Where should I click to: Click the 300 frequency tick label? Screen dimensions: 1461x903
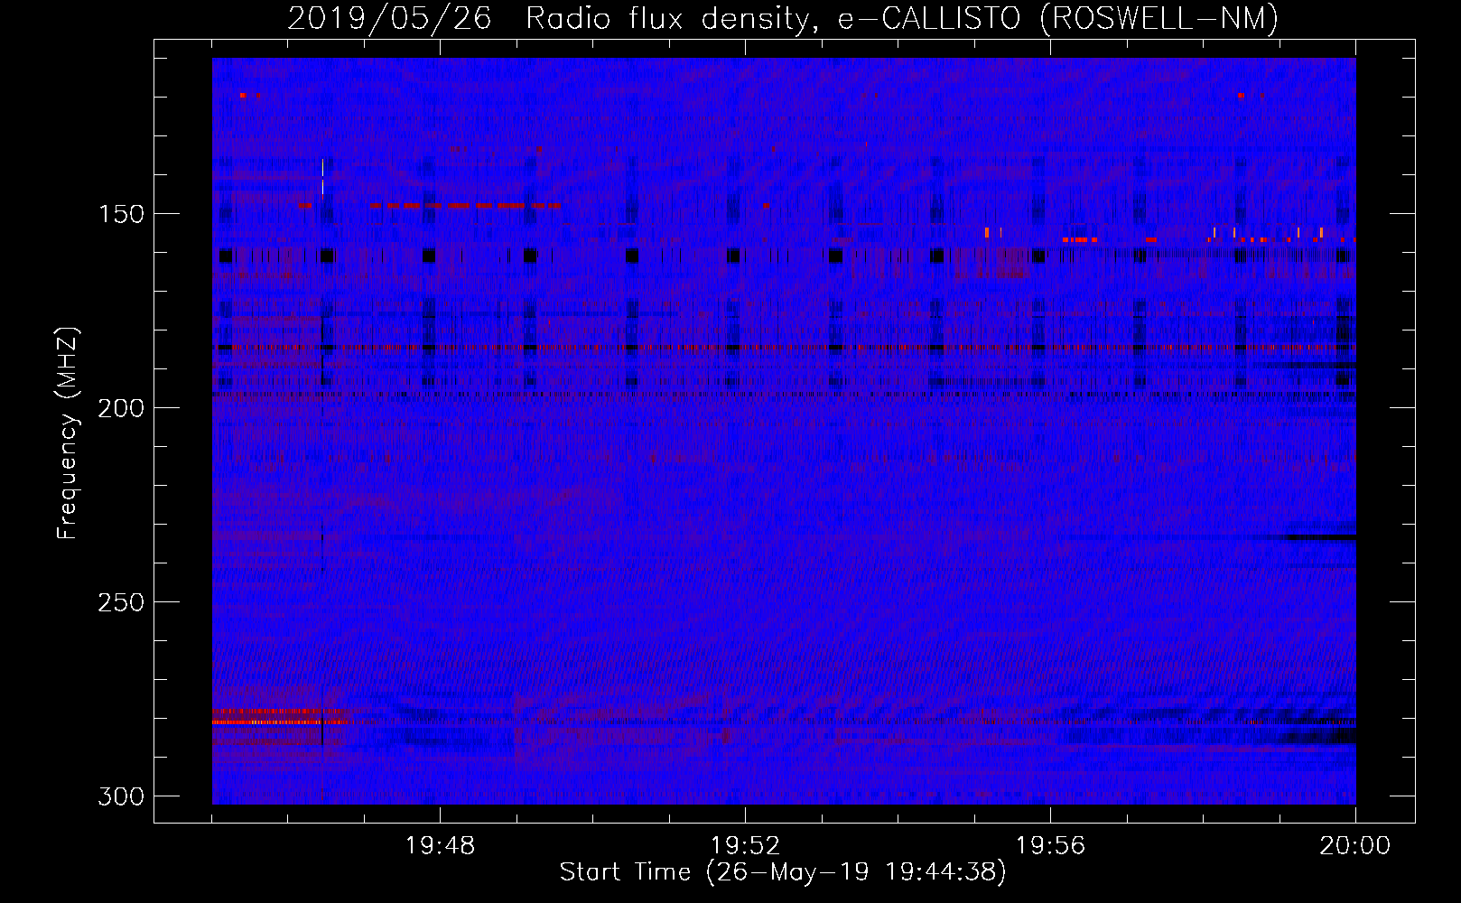point(120,796)
